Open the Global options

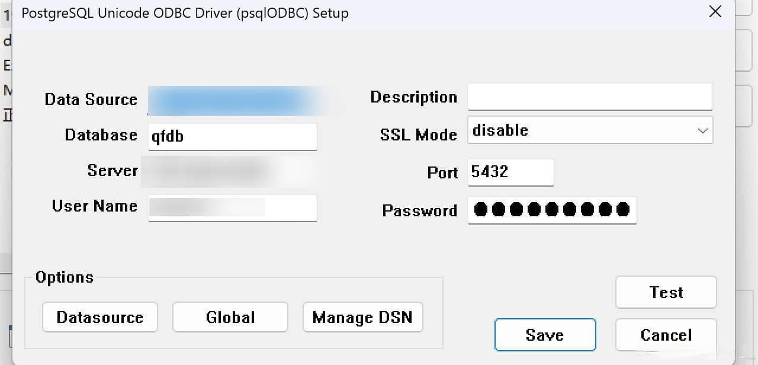point(230,317)
